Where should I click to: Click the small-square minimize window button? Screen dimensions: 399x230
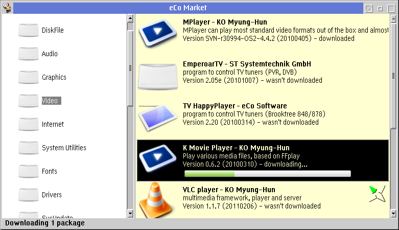point(380,9)
